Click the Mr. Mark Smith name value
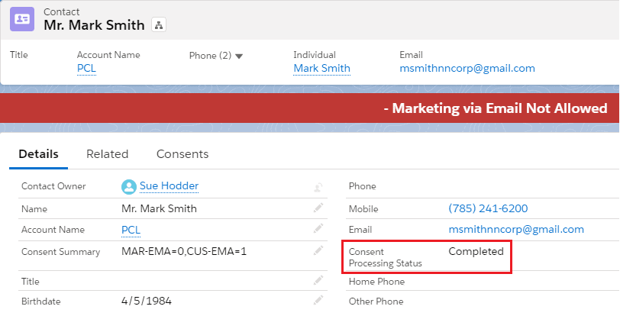Image resolution: width=620 pixels, height=316 pixels. (159, 208)
